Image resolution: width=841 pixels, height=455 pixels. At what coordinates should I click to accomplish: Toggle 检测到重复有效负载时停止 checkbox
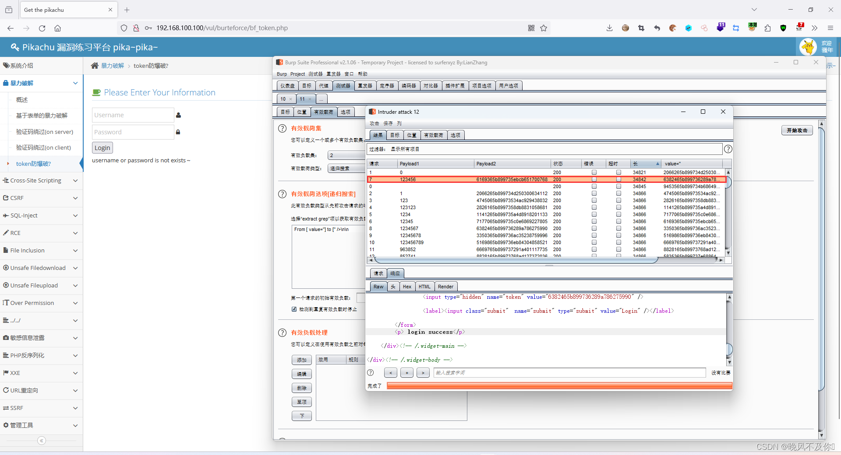(x=294, y=309)
